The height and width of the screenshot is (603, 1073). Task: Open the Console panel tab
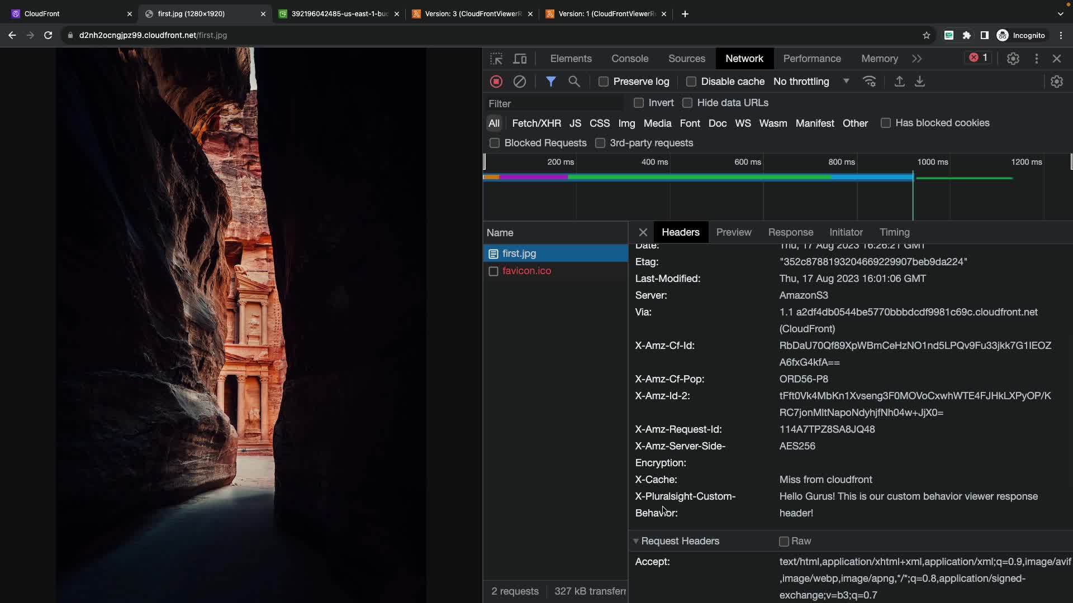coord(629,59)
